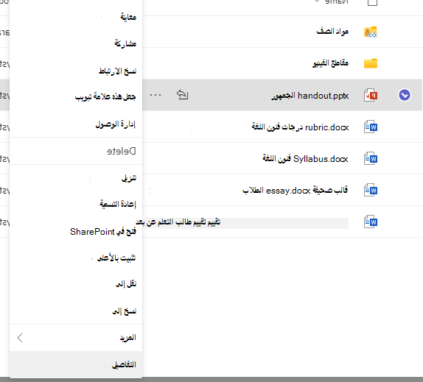This screenshot has width=423, height=382.
Task: Expand the المزيد submenu arrow
Action: click(20, 338)
